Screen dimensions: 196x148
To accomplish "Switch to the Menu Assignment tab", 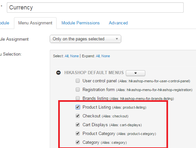I will pos(35,23).
